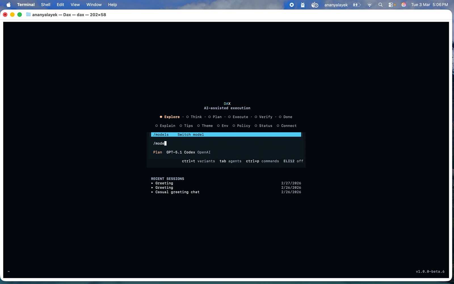Click the v1.0.0-beta.6 version label

point(430,272)
